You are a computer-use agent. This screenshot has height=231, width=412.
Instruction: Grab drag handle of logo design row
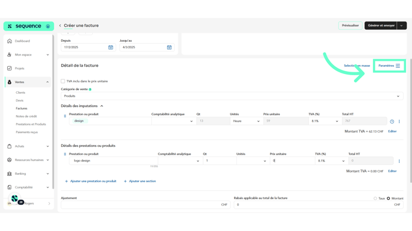click(65, 154)
